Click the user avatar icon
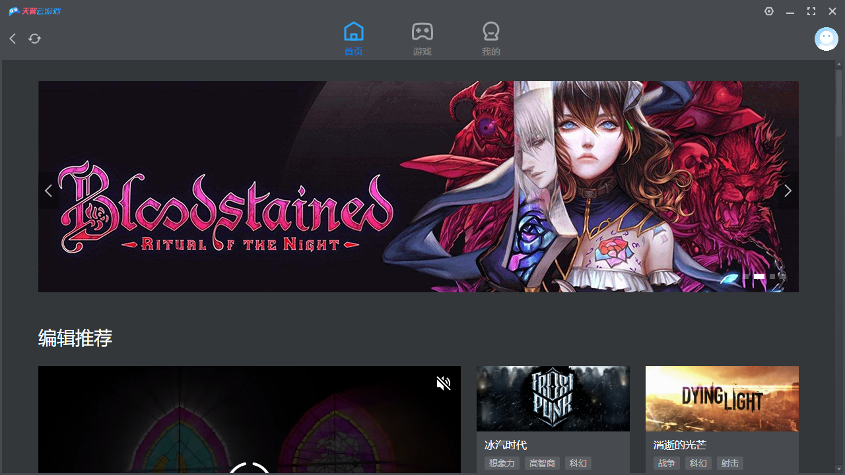845x475 pixels. (827, 39)
